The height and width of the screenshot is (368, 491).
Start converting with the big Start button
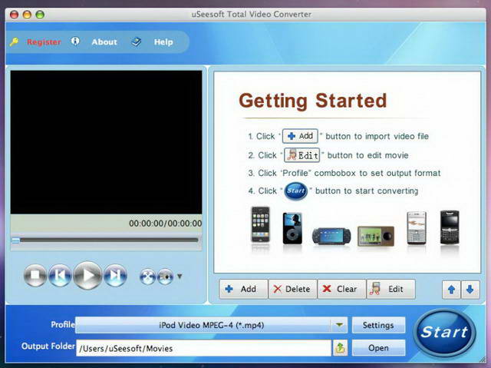444,333
